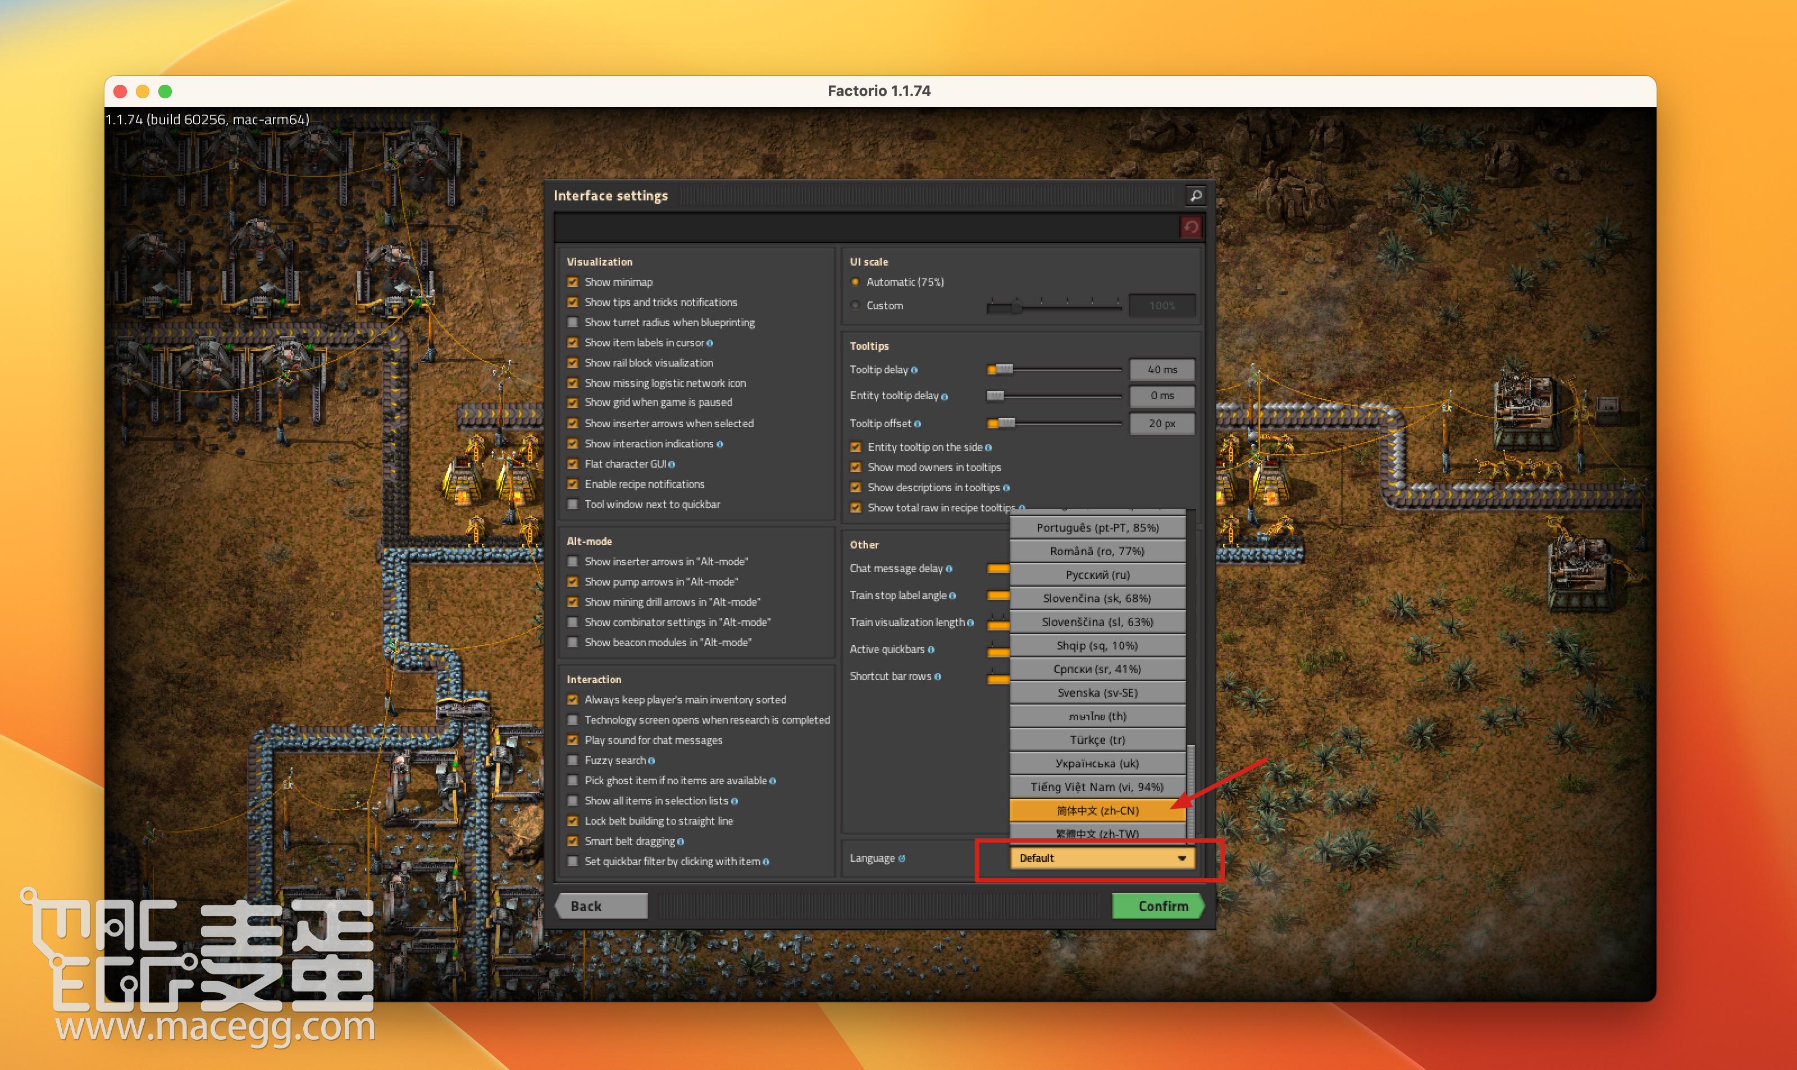The width and height of the screenshot is (1797, 1070).
Task: Toggle Show rail block visualization
Action: [573, 363]
